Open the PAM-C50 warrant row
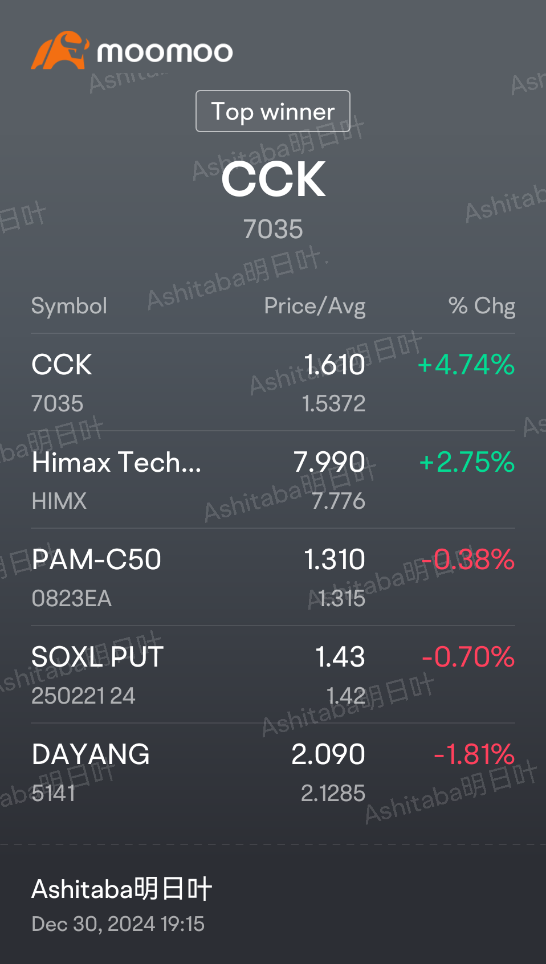546x964 pixels. click(x=273, y=577)
